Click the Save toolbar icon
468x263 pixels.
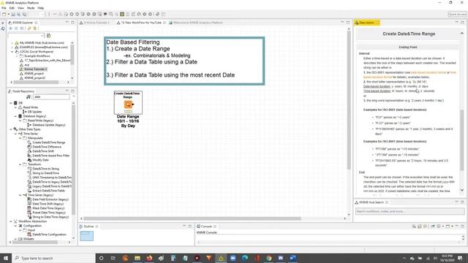[13, 14]
